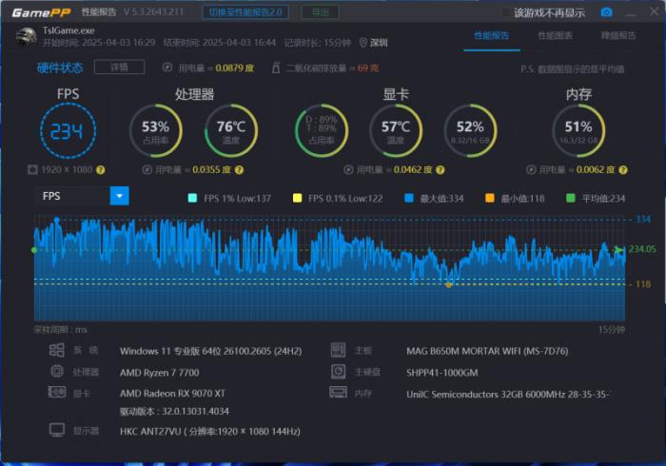
Task: Click the CPU power icon near 0.0355 度
Action: click(147, 170)
